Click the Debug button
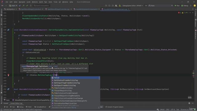This screenshot has height=111, width=197. 185,6
